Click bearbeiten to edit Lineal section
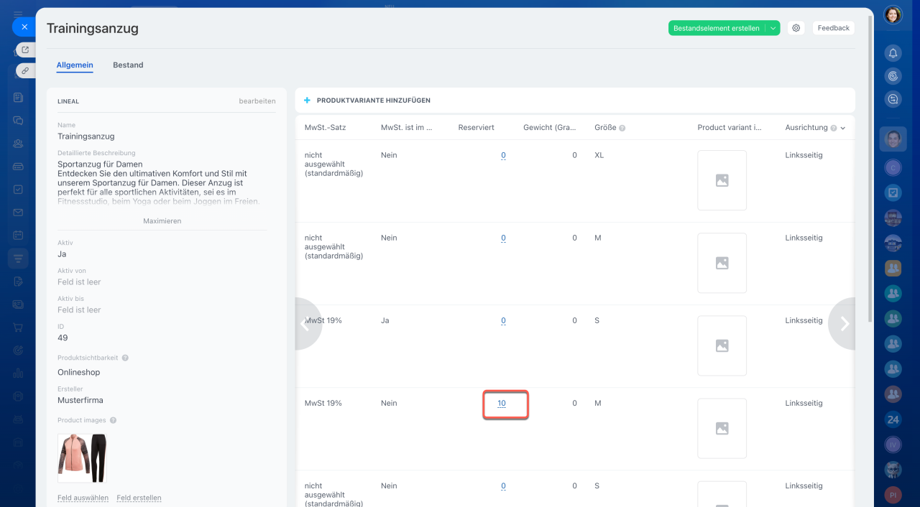The height and width of the screenshot is (507, 920). point(257,101)
